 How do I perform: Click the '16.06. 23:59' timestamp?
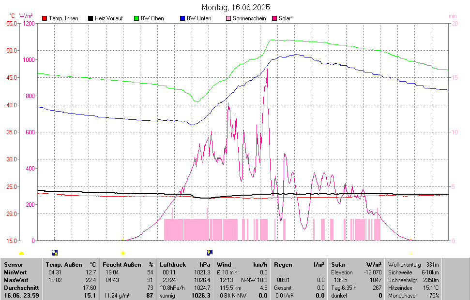pos(21,296)
